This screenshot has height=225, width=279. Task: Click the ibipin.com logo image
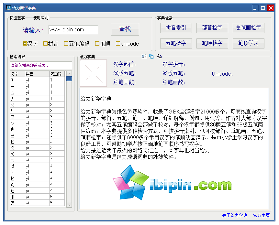click(172, 183)
